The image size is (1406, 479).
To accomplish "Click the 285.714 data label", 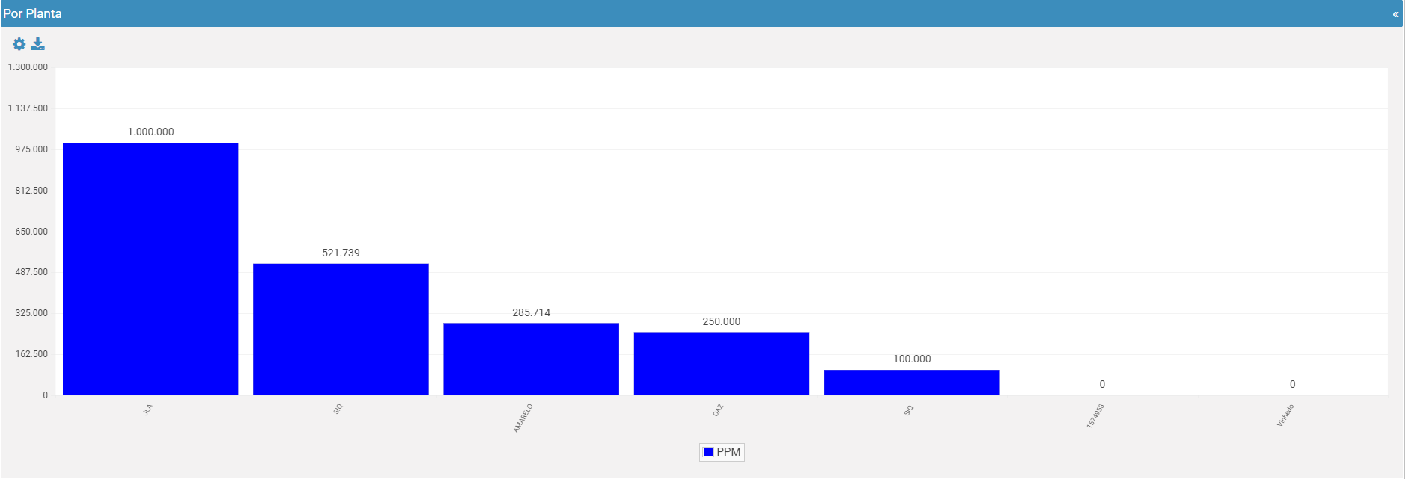I will point(532,312).
